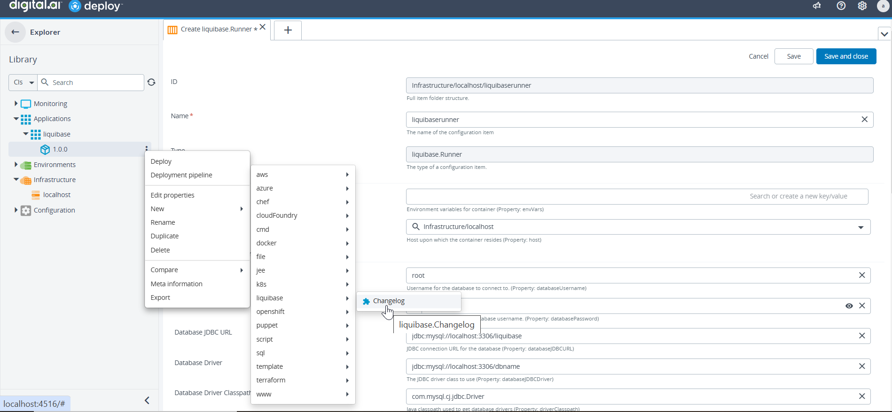Screen dimensions: 892x412
Task: Open the host Infrastructure/localhost dropdown
Action: point(861,227)
